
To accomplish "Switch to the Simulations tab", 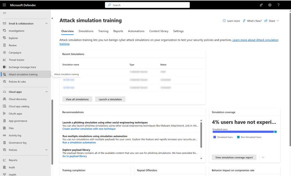I will [86, 31].
